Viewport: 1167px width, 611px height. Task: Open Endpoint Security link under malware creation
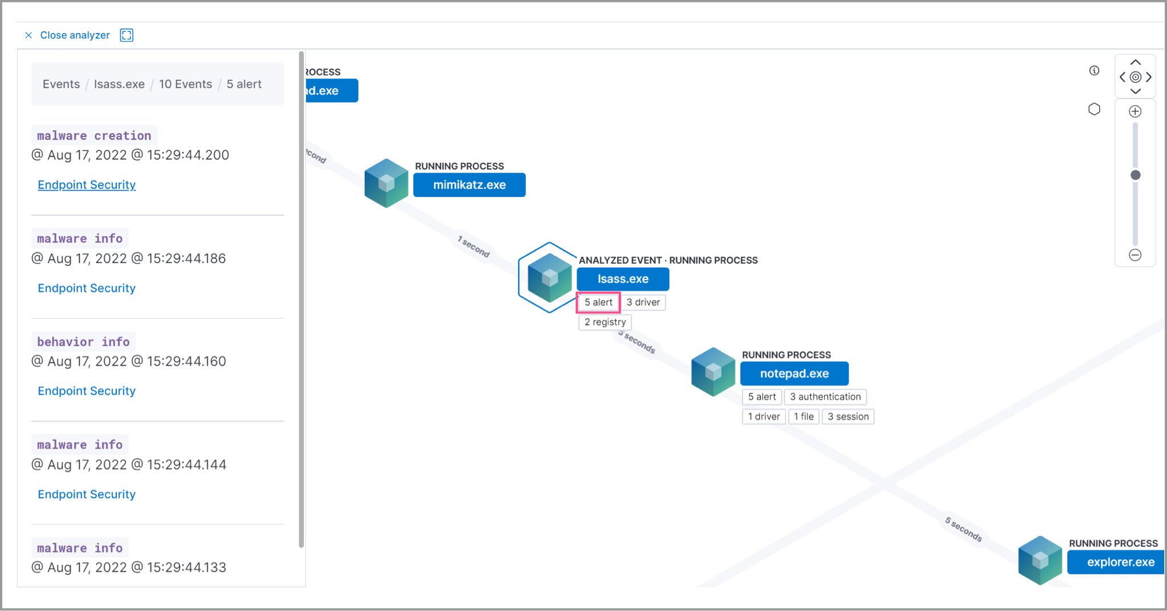87,184
